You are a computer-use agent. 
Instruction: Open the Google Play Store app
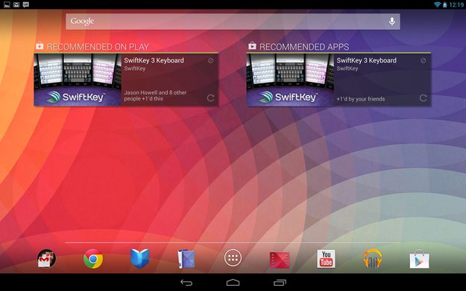[419, 259]
